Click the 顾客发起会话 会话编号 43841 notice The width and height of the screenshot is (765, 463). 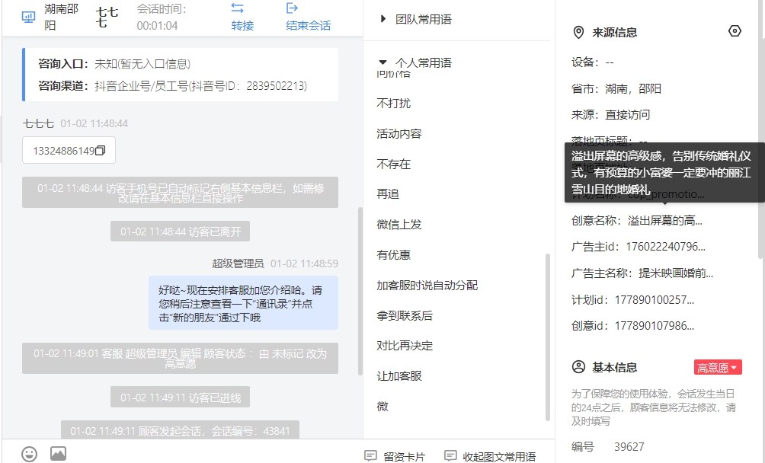[180, 429]
